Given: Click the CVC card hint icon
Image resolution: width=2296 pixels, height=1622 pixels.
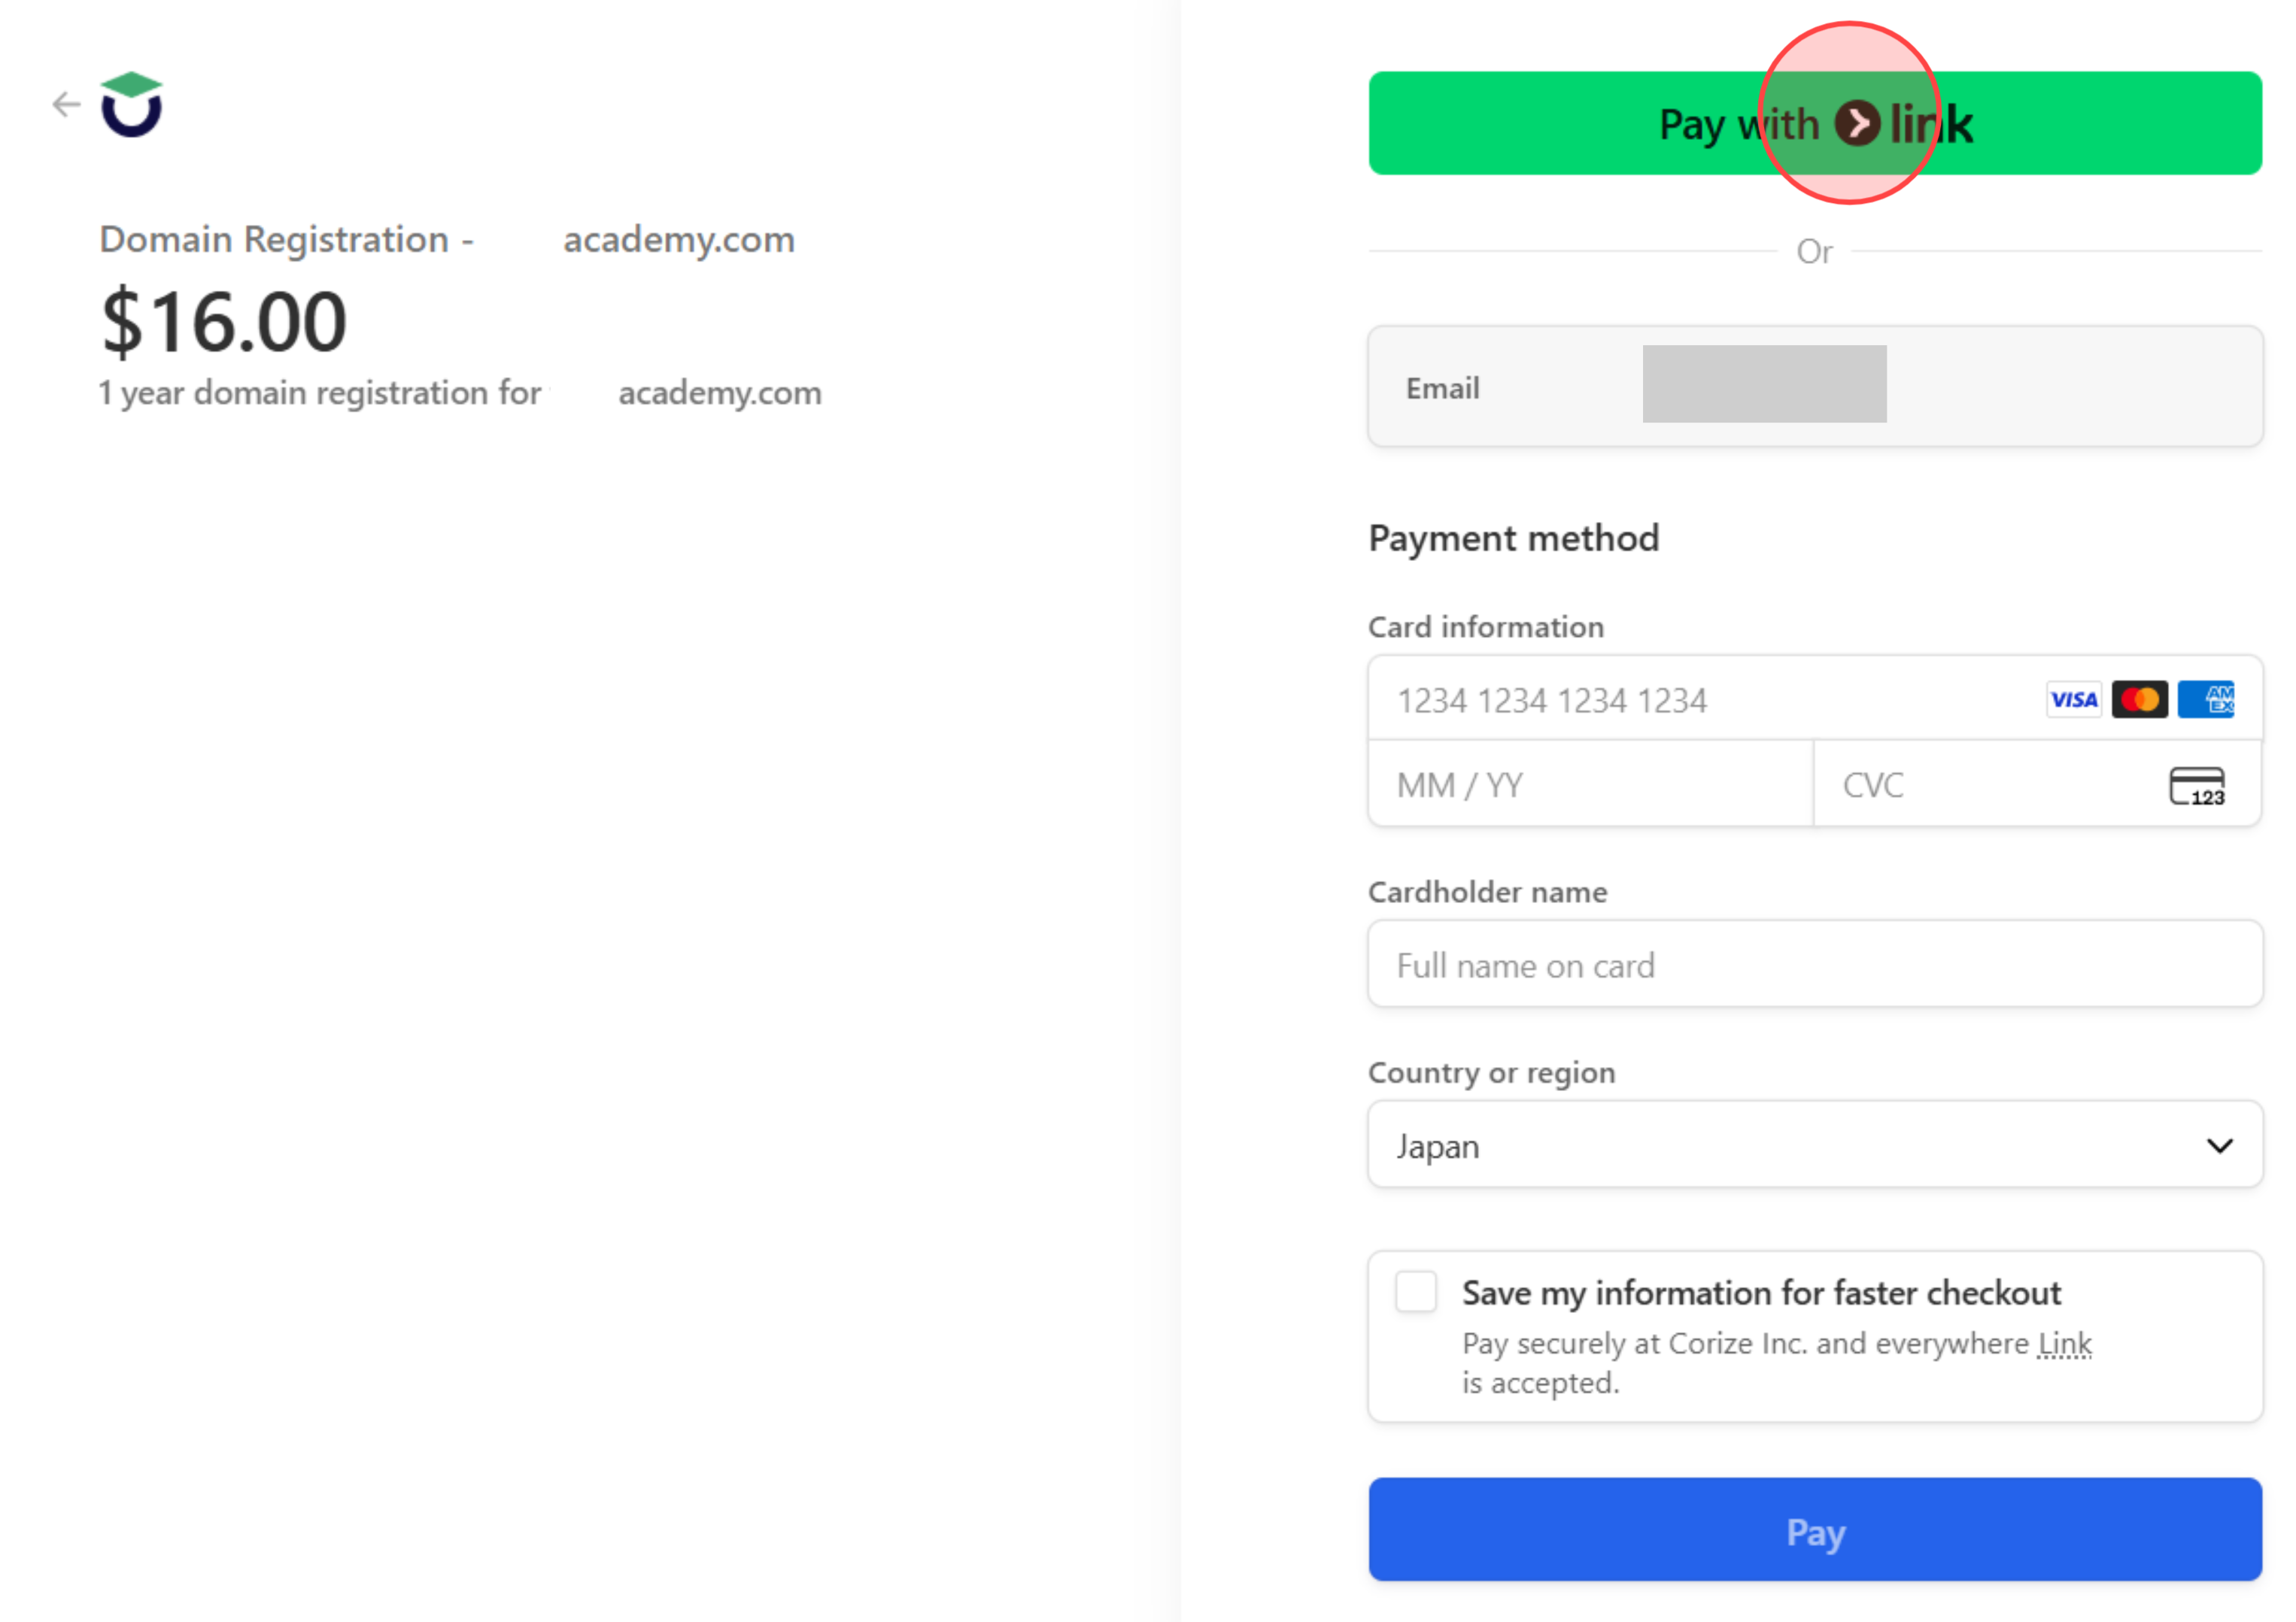Looking at the screenshot, I should click(x=2196, y=786).
